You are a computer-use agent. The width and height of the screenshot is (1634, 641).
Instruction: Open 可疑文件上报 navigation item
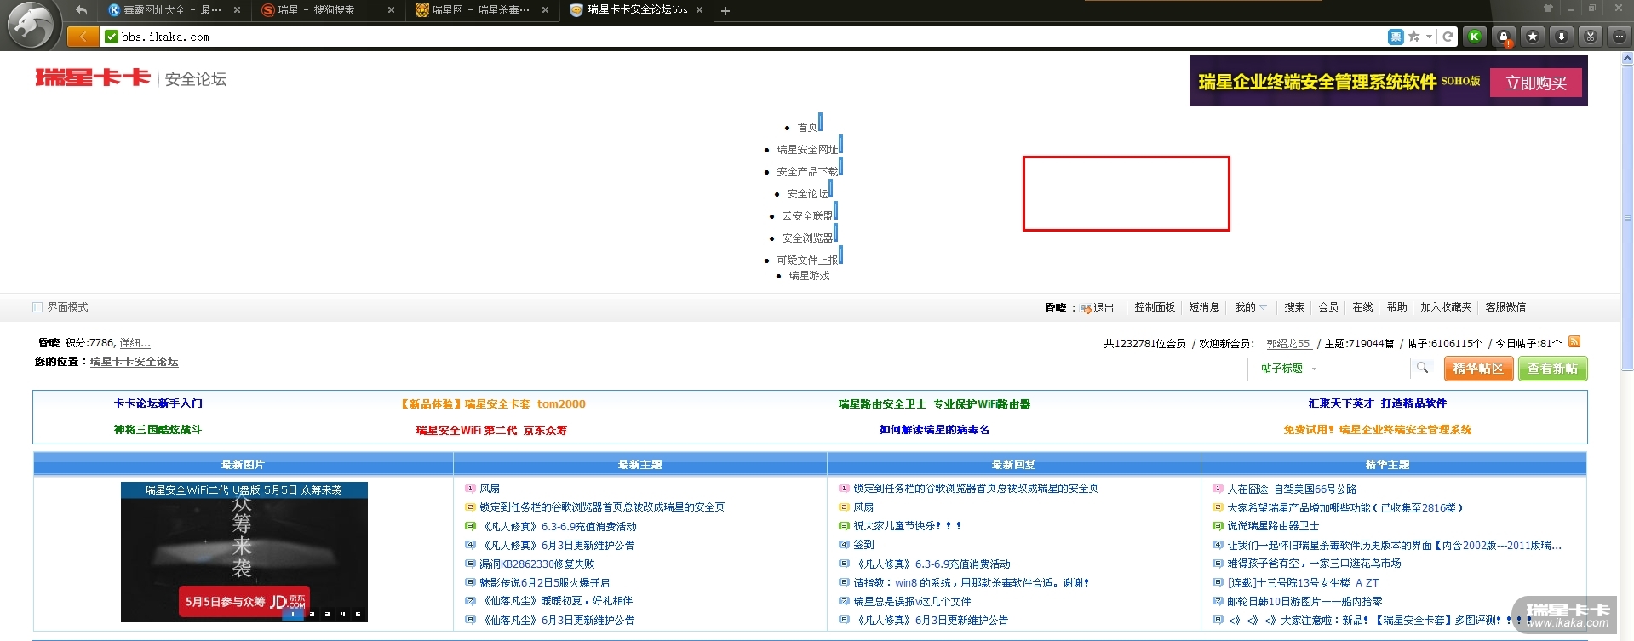pos(807,260)
